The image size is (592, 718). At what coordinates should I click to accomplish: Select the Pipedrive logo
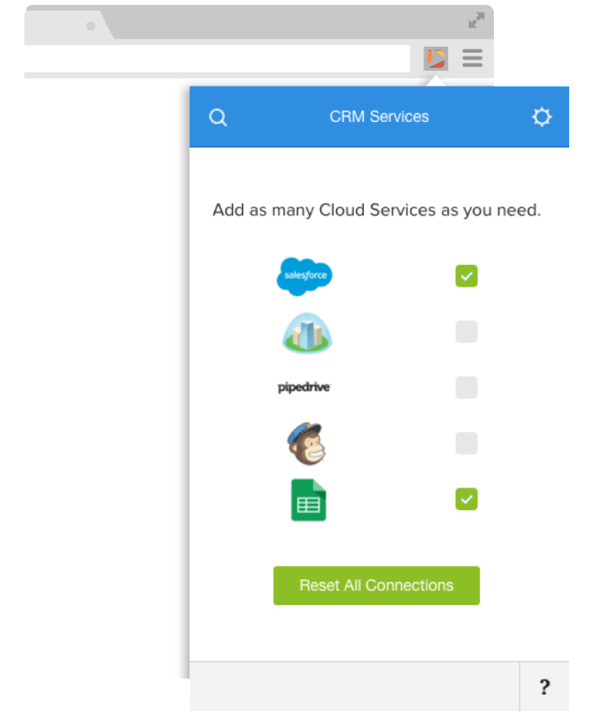(x=304, y=388)
